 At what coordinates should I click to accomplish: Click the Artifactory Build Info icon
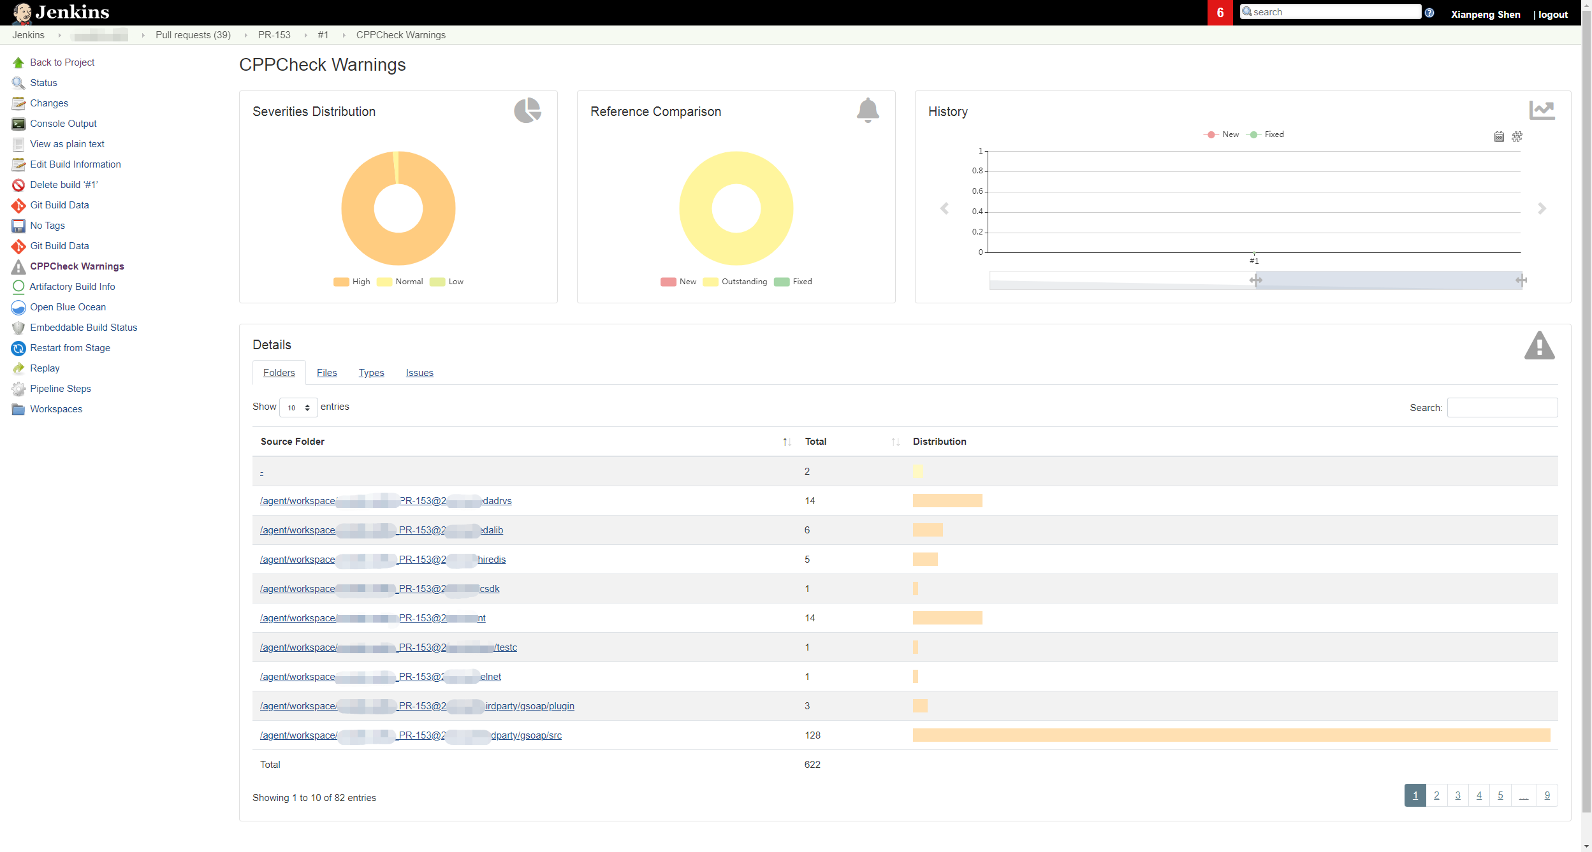[x=18, y=286]
